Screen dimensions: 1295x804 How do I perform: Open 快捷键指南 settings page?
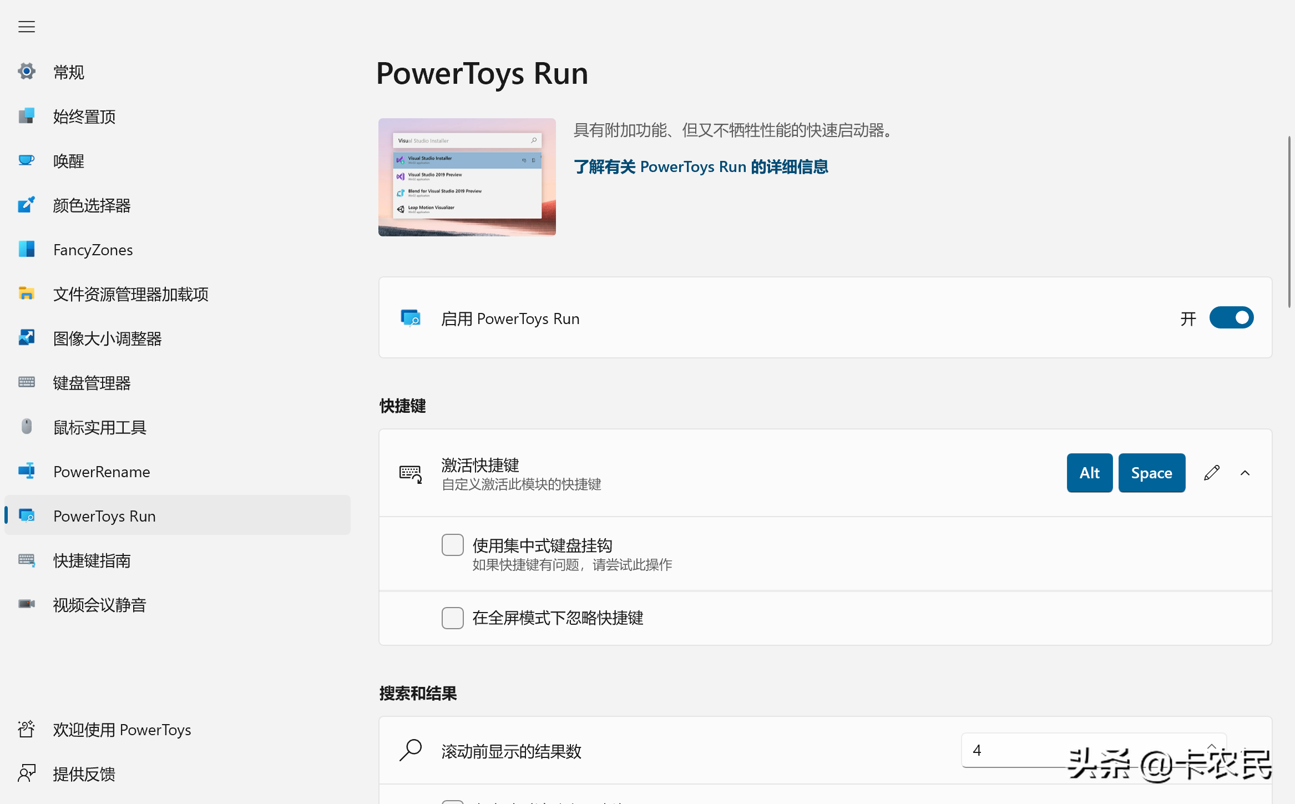tap(178, 560)
